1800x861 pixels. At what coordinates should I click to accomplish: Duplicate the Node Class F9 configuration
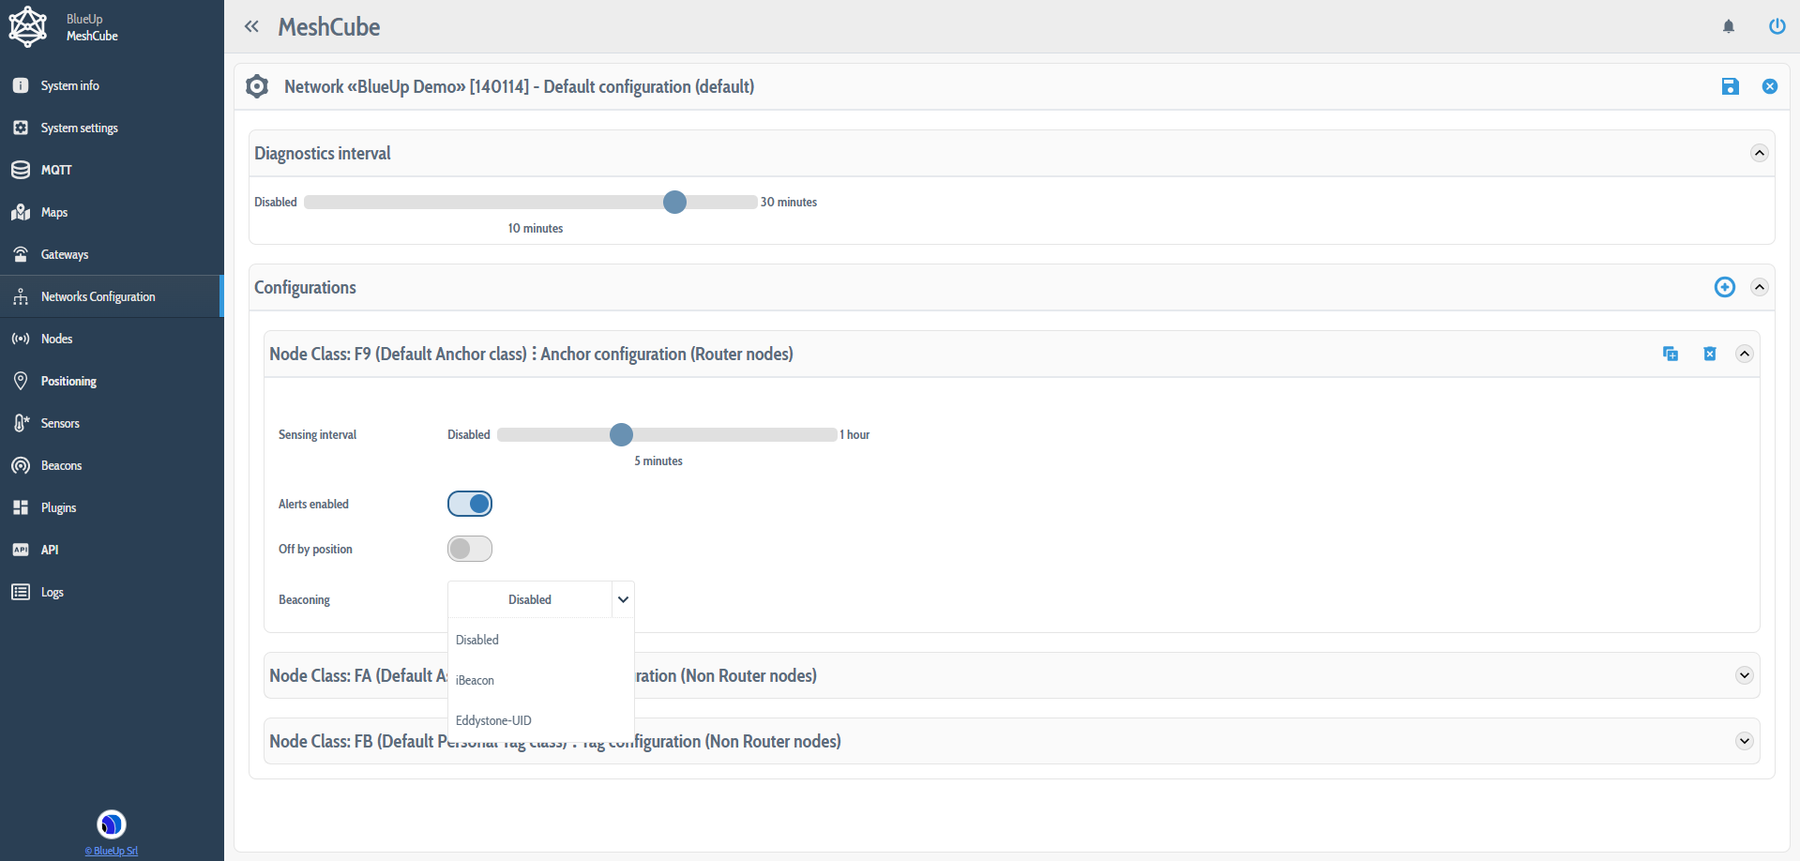tap(1671, 354)
